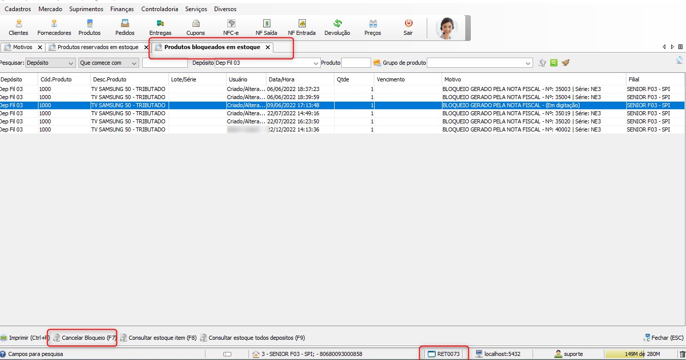Click the Produto code input field
The image size is (686, 360).
[x=356, y=63]
